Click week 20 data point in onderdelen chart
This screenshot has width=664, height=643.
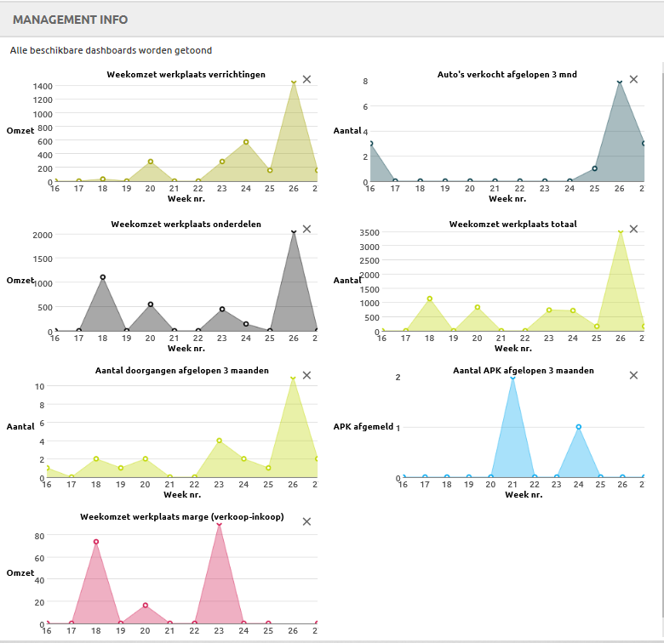click(x=150, y=304)
